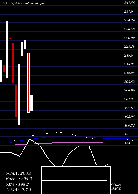Click the 234.24 price axis label
The height and width of the screenshot is (194, 138).
click(x=129, y=21)
